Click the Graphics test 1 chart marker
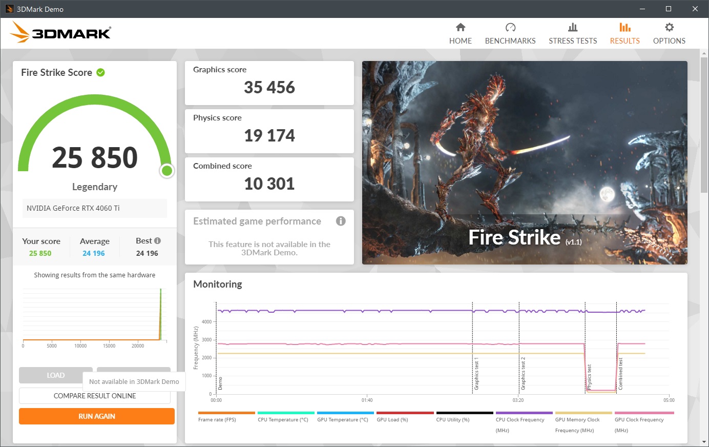The width and height of the screenshot is (709, 447). coord(476,374)
